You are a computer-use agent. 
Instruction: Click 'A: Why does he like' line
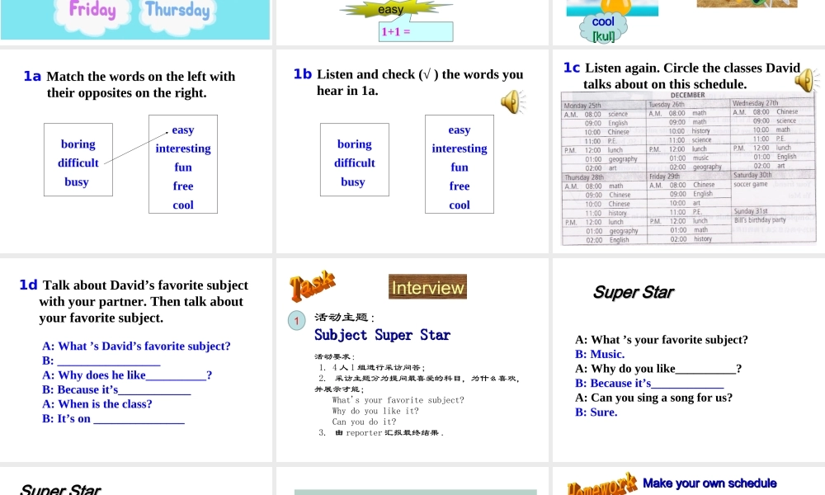[x=127, y=375]
